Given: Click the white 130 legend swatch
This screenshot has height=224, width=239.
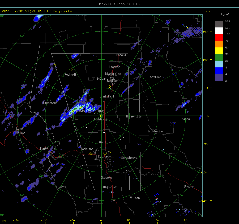Looking at the screenshot, I should click(x=219, y=31).
